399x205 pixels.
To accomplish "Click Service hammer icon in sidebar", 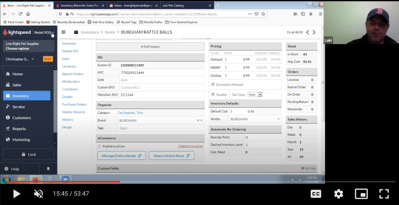I will [x=8, y=107].
